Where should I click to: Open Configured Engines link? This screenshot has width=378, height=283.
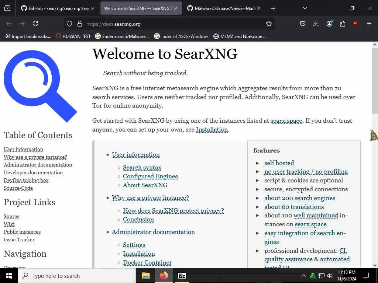[151, 176]
